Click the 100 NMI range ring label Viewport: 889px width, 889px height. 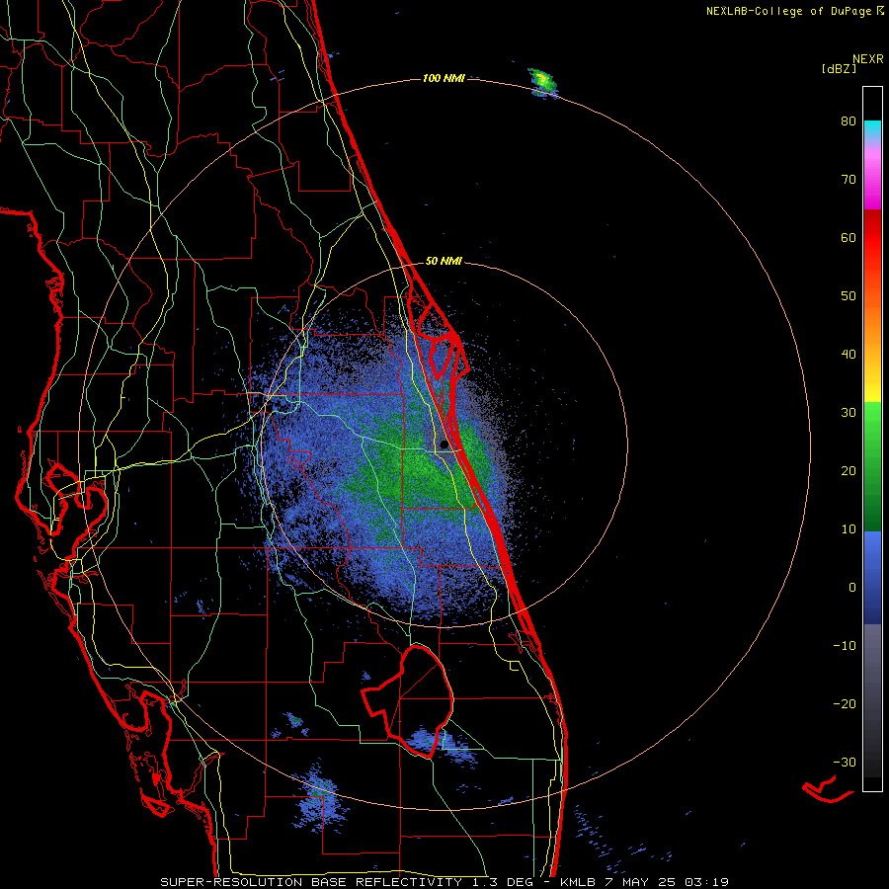444,78
